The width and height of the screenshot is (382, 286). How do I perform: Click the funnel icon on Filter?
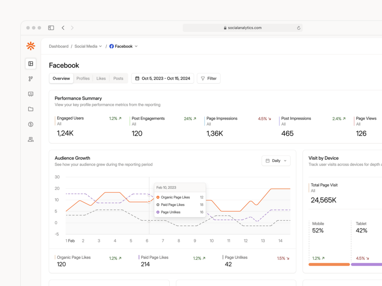tap(203, 79)
